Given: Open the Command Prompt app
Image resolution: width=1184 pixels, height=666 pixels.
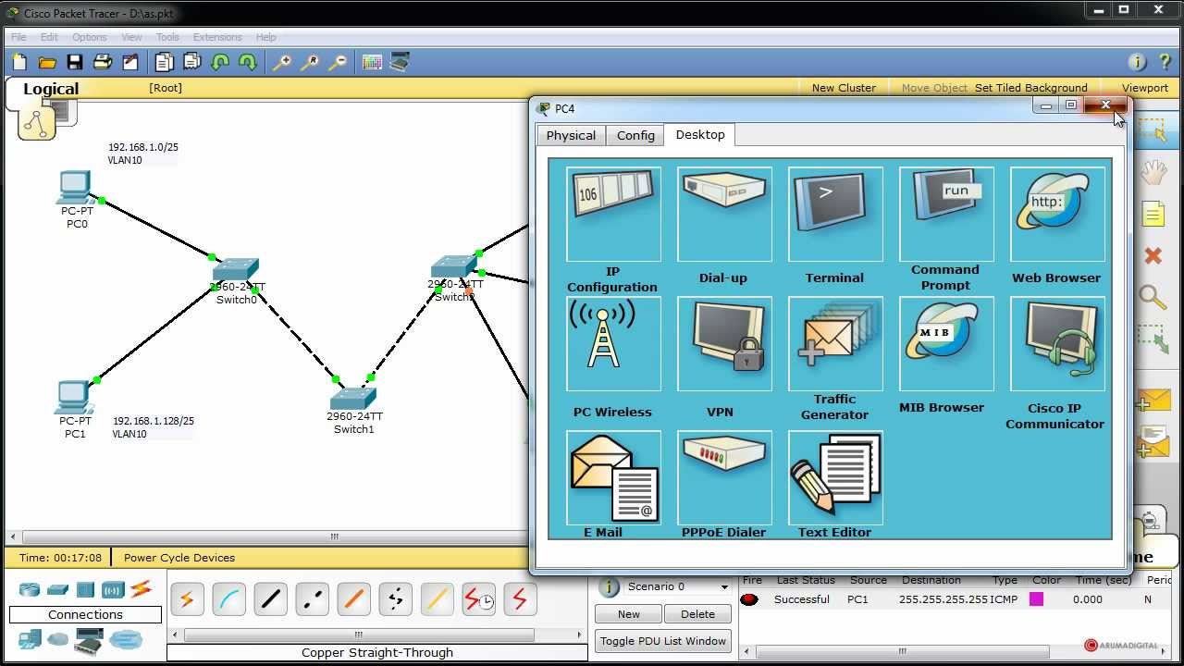Looking at the screenshot, I should pos(946,215).
